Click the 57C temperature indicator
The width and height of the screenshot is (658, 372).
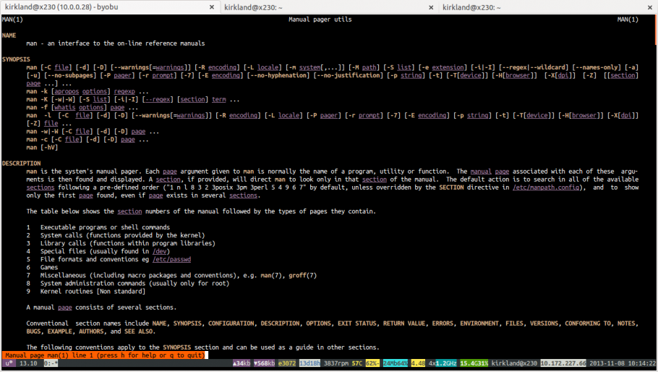358,363
